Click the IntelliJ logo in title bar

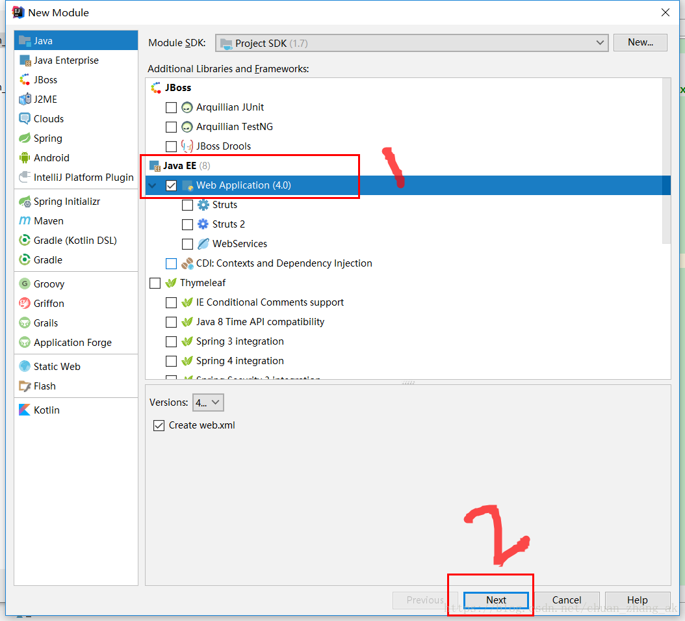[18, 12]
